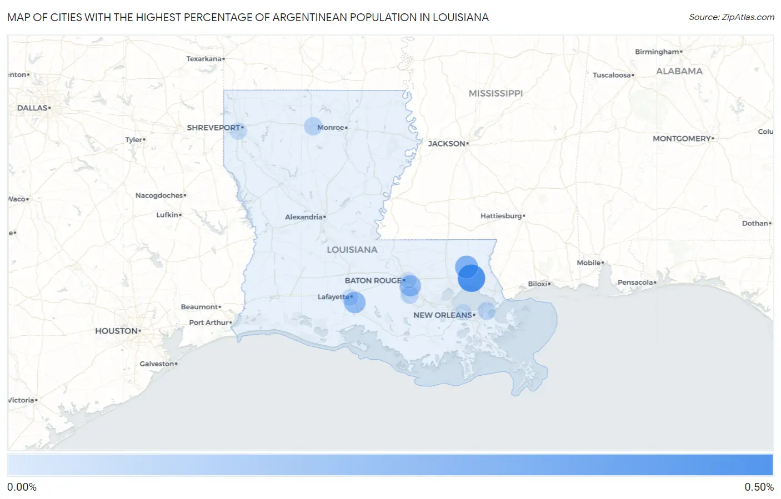Click the gradient legend bar

(x=390, y=465)
